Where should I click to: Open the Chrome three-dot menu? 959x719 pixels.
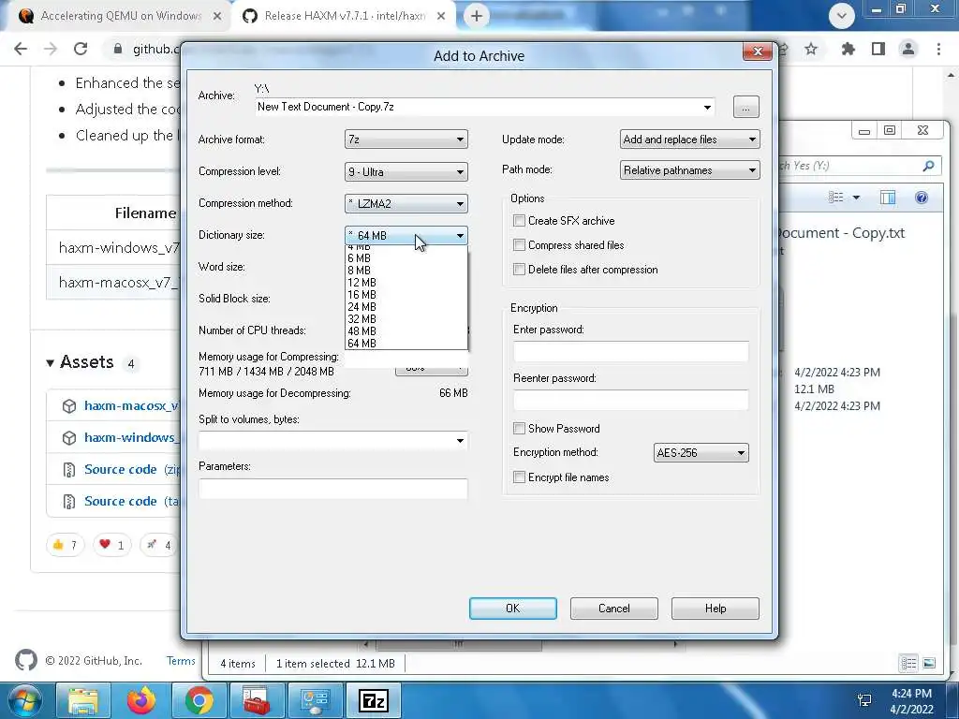coord(938,49)
